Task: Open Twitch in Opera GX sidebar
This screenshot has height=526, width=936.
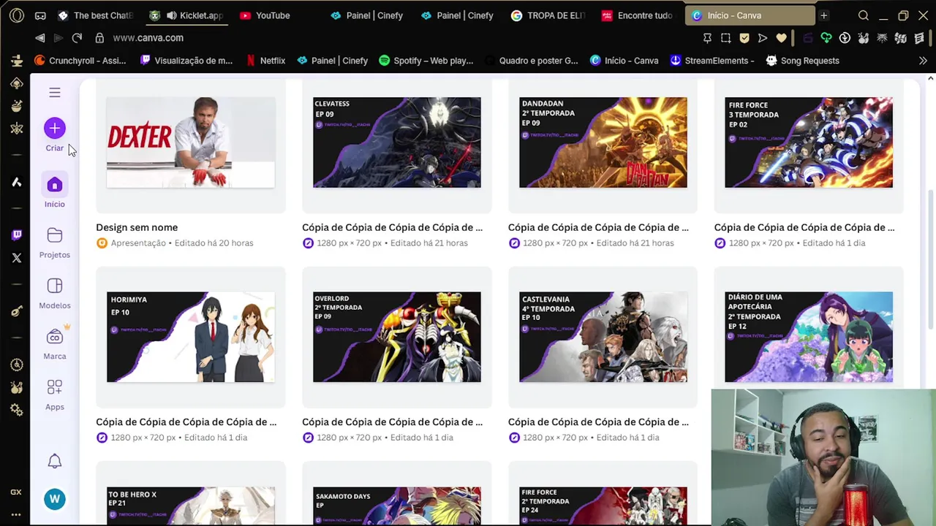Action: pyautogui.click(x=16, y=235)
